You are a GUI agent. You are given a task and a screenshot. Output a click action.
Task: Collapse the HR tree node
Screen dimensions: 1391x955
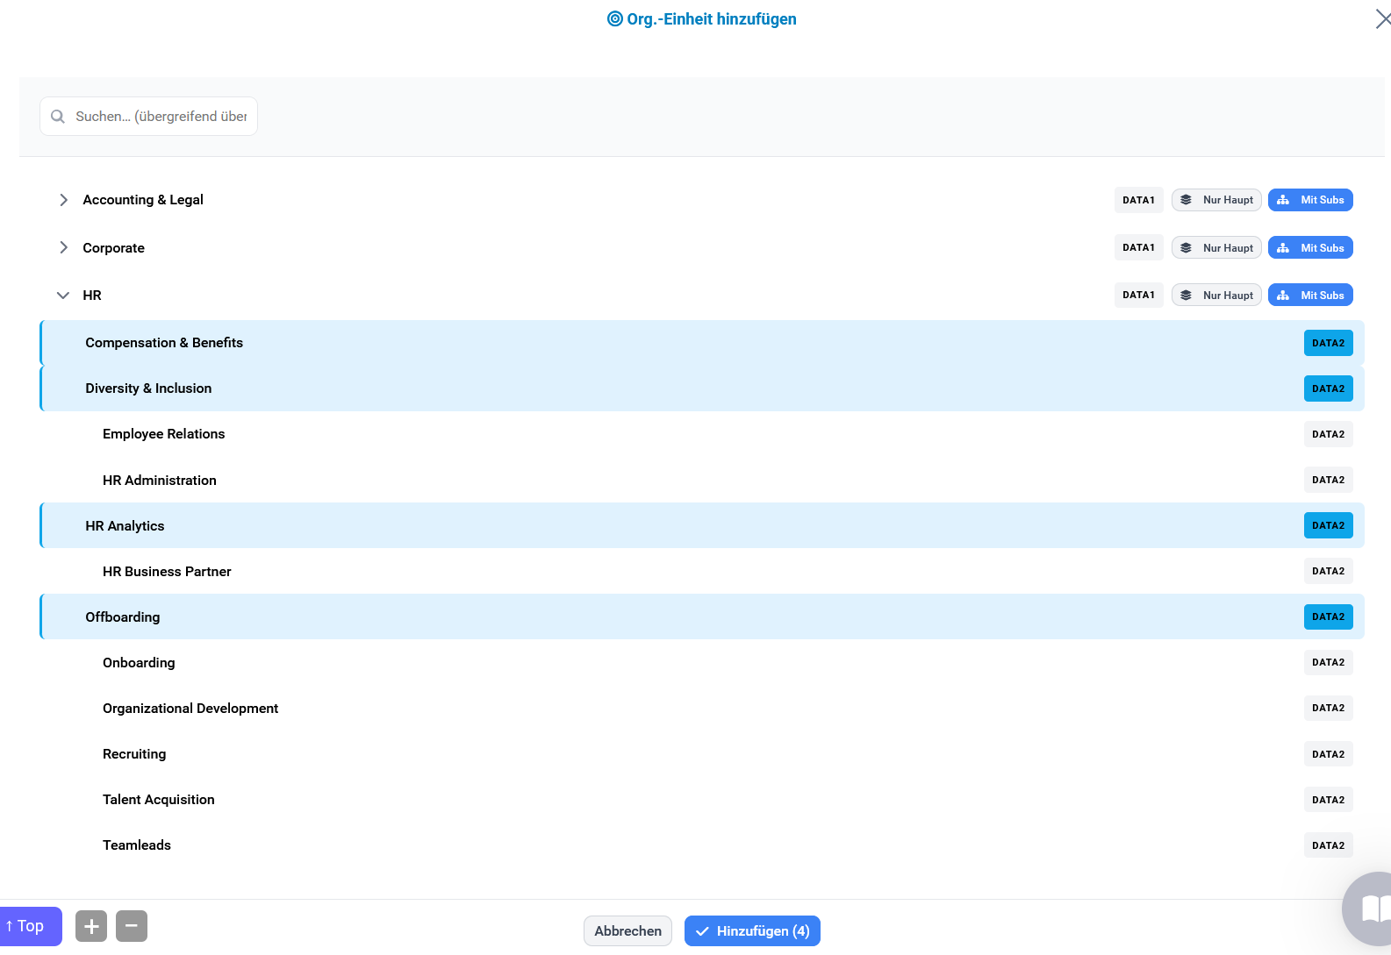tap(63, 296)
